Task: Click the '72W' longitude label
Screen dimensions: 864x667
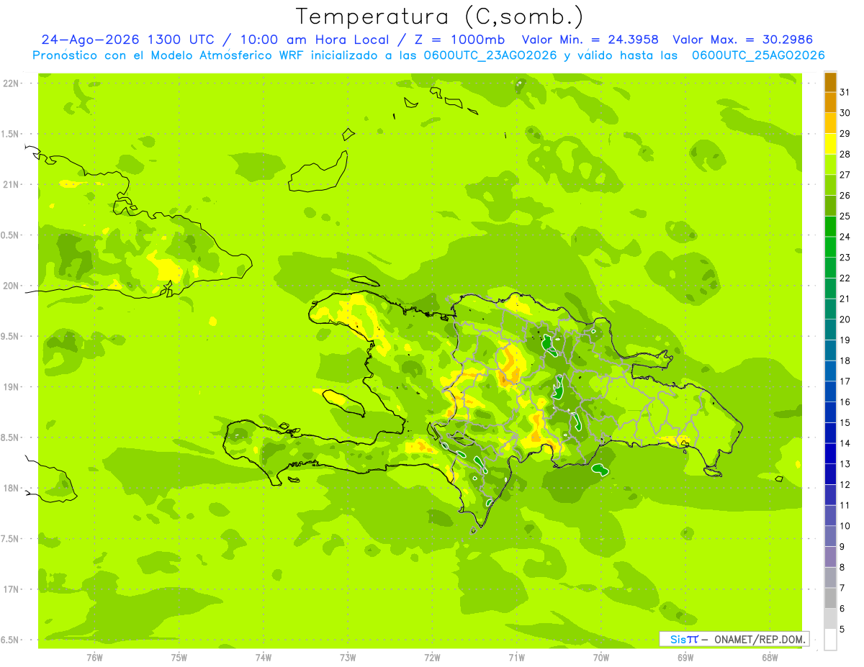Action: (432, 658)
